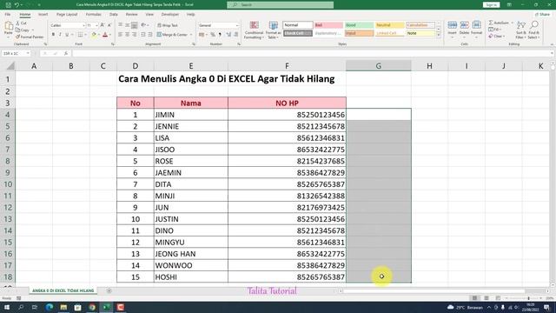Screen dimensions: 556x313
Task: Open the File tab
Action: click(x=8, y=15)
